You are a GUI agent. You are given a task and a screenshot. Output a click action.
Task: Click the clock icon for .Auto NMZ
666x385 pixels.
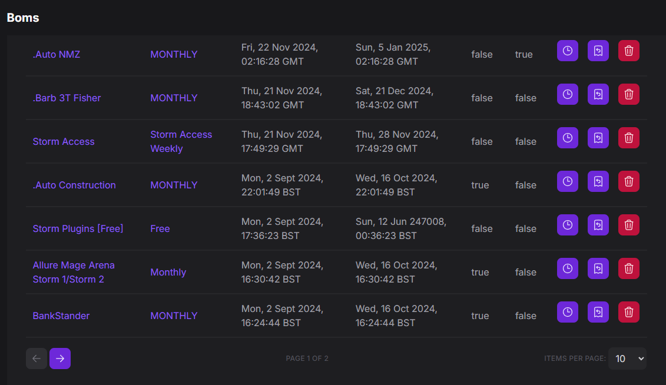[x=568, y=51]
